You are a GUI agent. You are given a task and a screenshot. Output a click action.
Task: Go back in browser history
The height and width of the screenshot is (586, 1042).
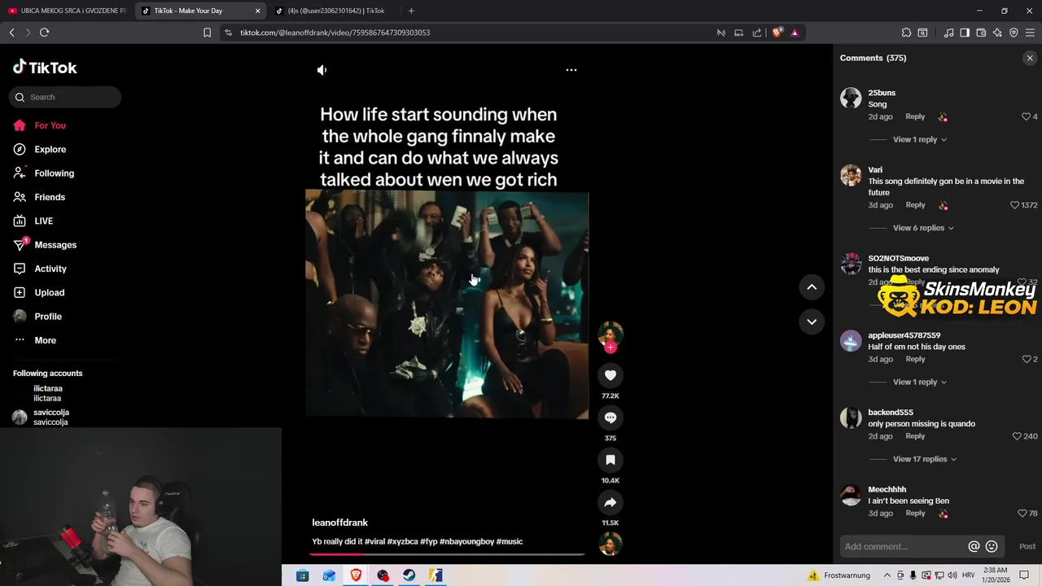[11, 33]
